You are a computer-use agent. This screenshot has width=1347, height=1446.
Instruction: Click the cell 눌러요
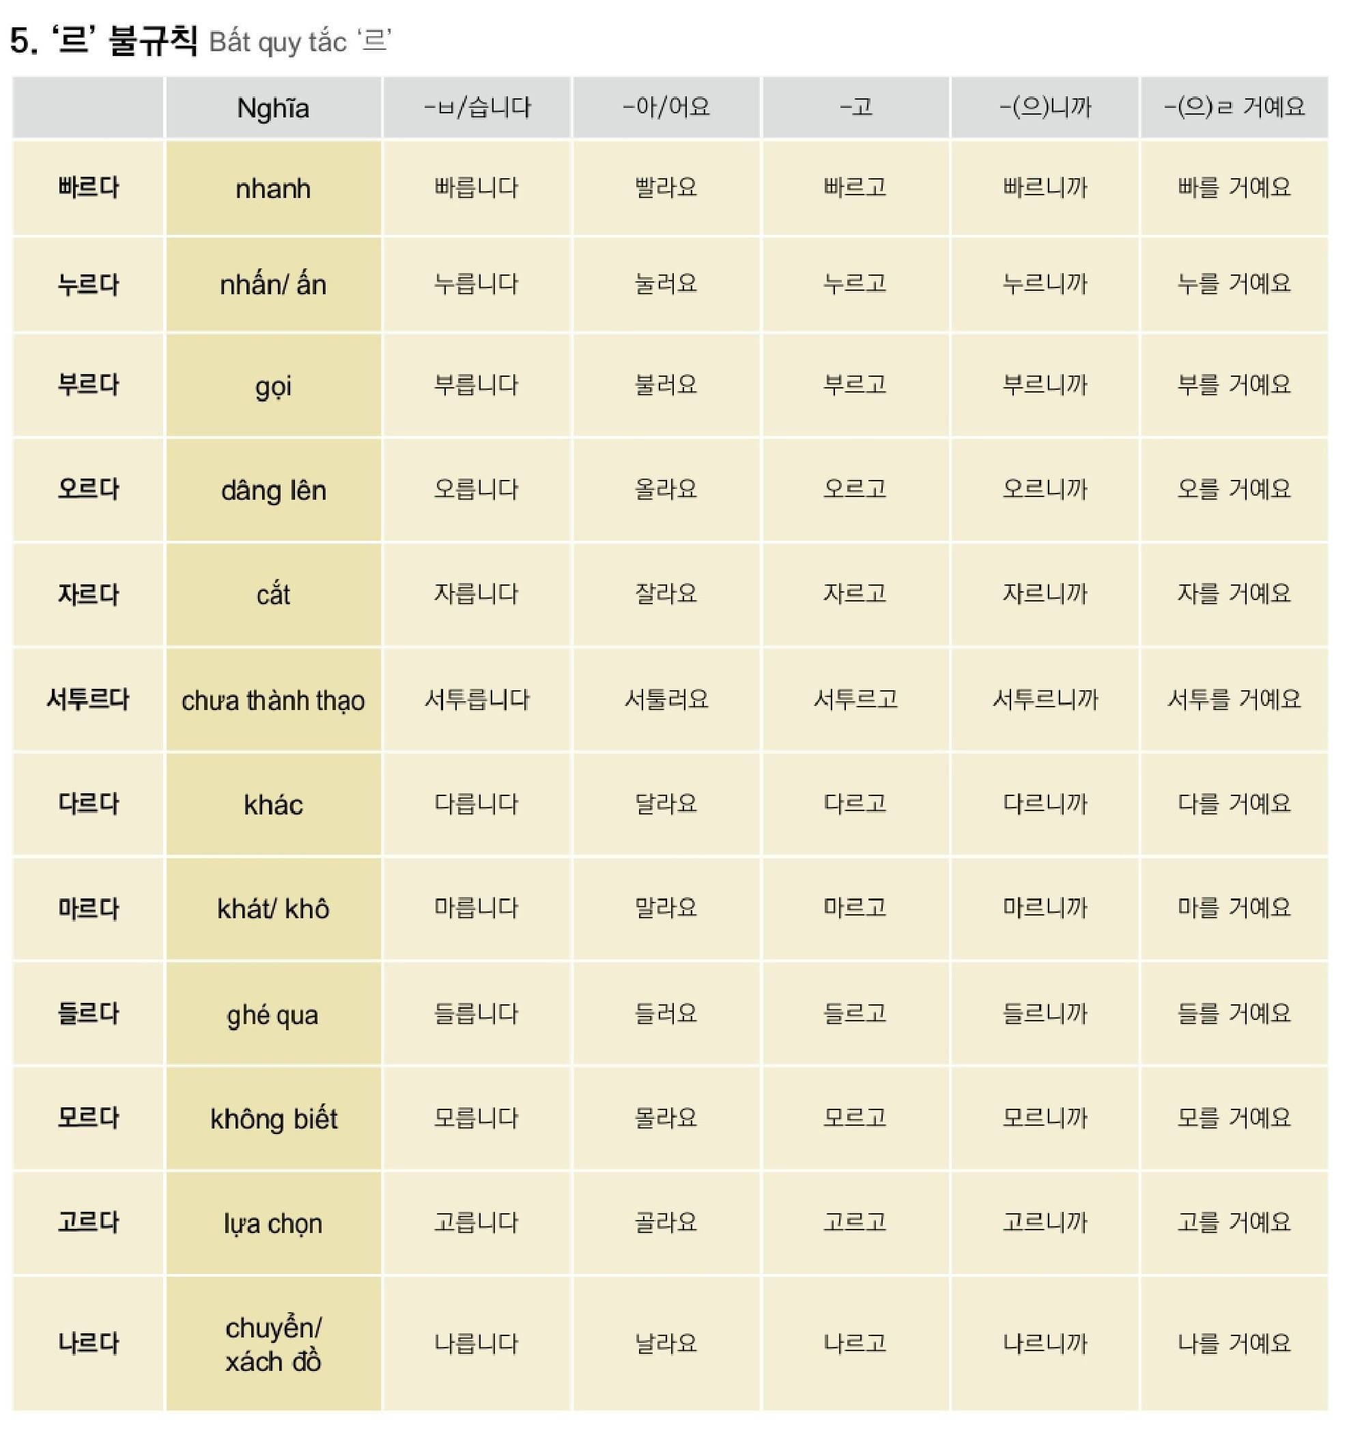point(666,283)
